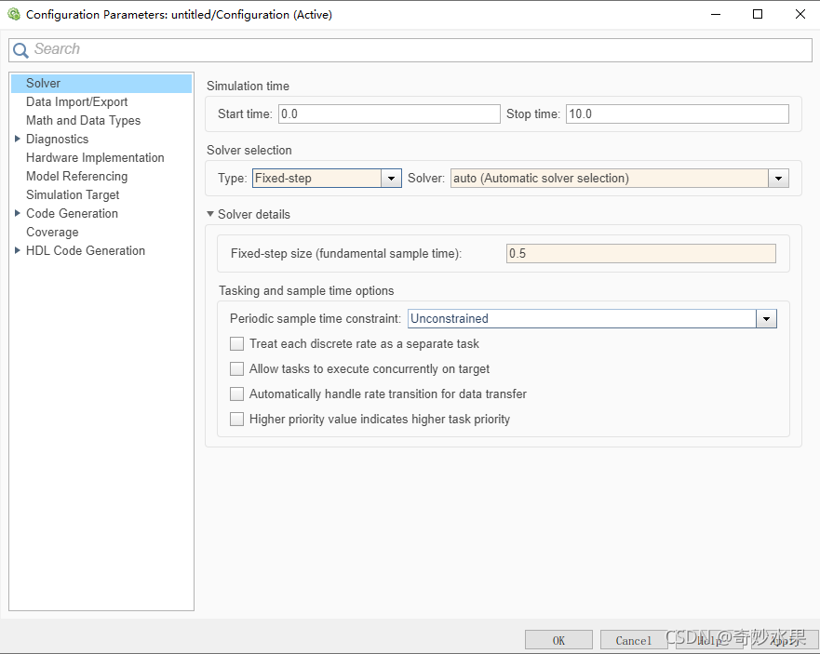This screenshot has width=820, height=654.
Task: Click the Cancel button
Action: click(x=634, y=640)
